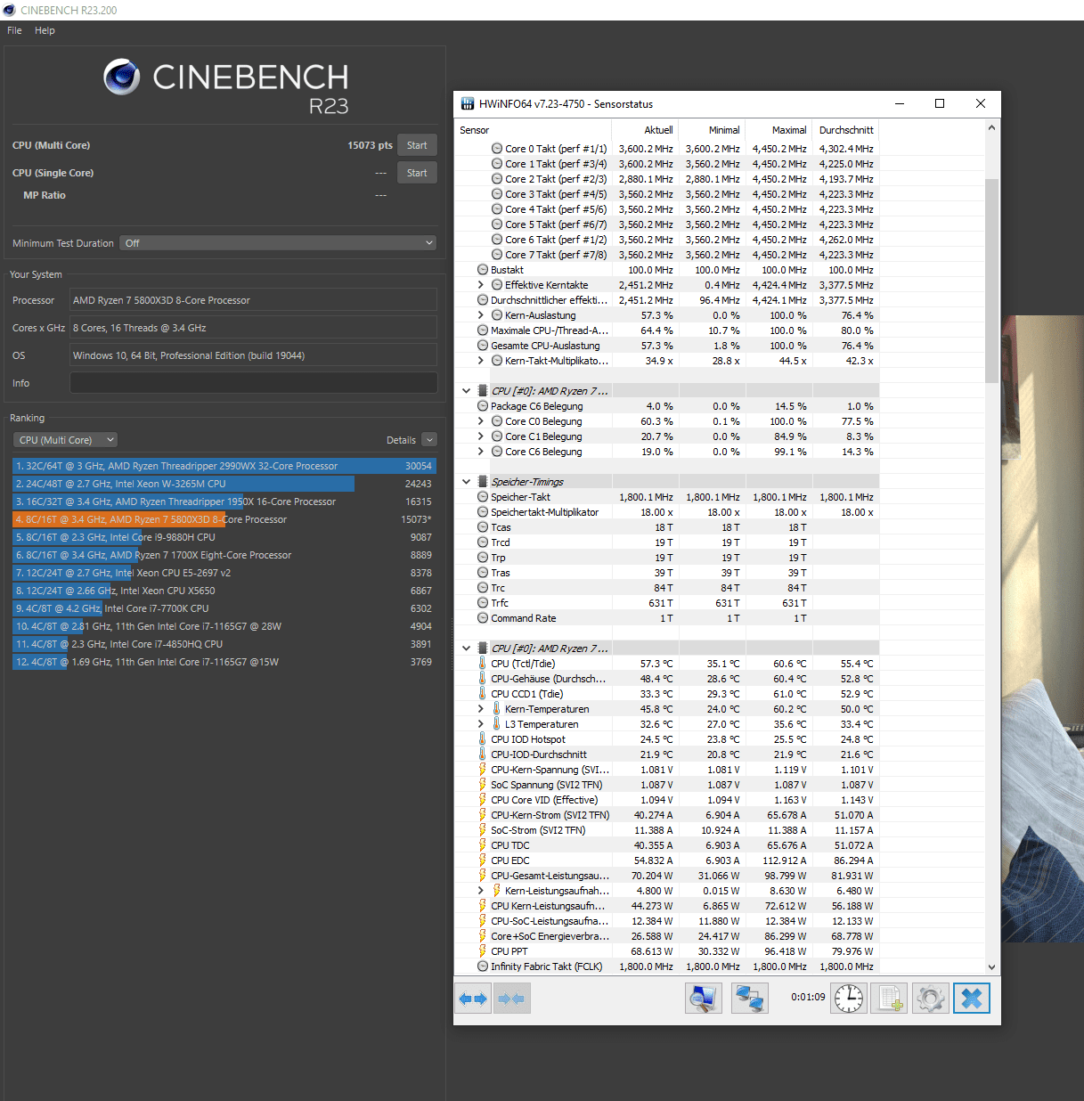Open the File menu in Cinebench
Viewport: 1084px width, 1101px height.
pyautogui.click(x=14, y=30)
